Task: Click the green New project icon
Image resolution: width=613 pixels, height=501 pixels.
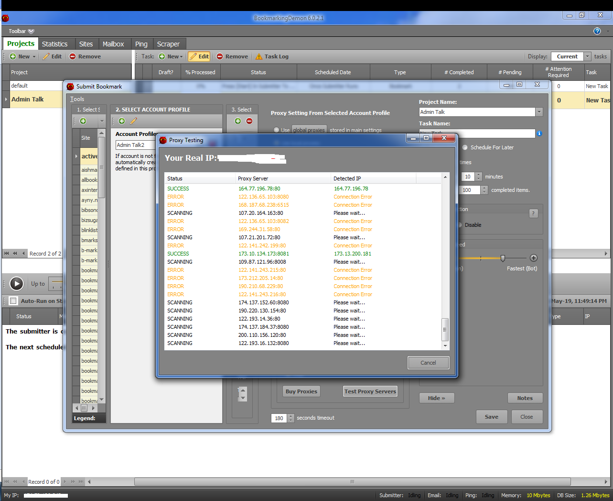Action: [x=13, y=56]
